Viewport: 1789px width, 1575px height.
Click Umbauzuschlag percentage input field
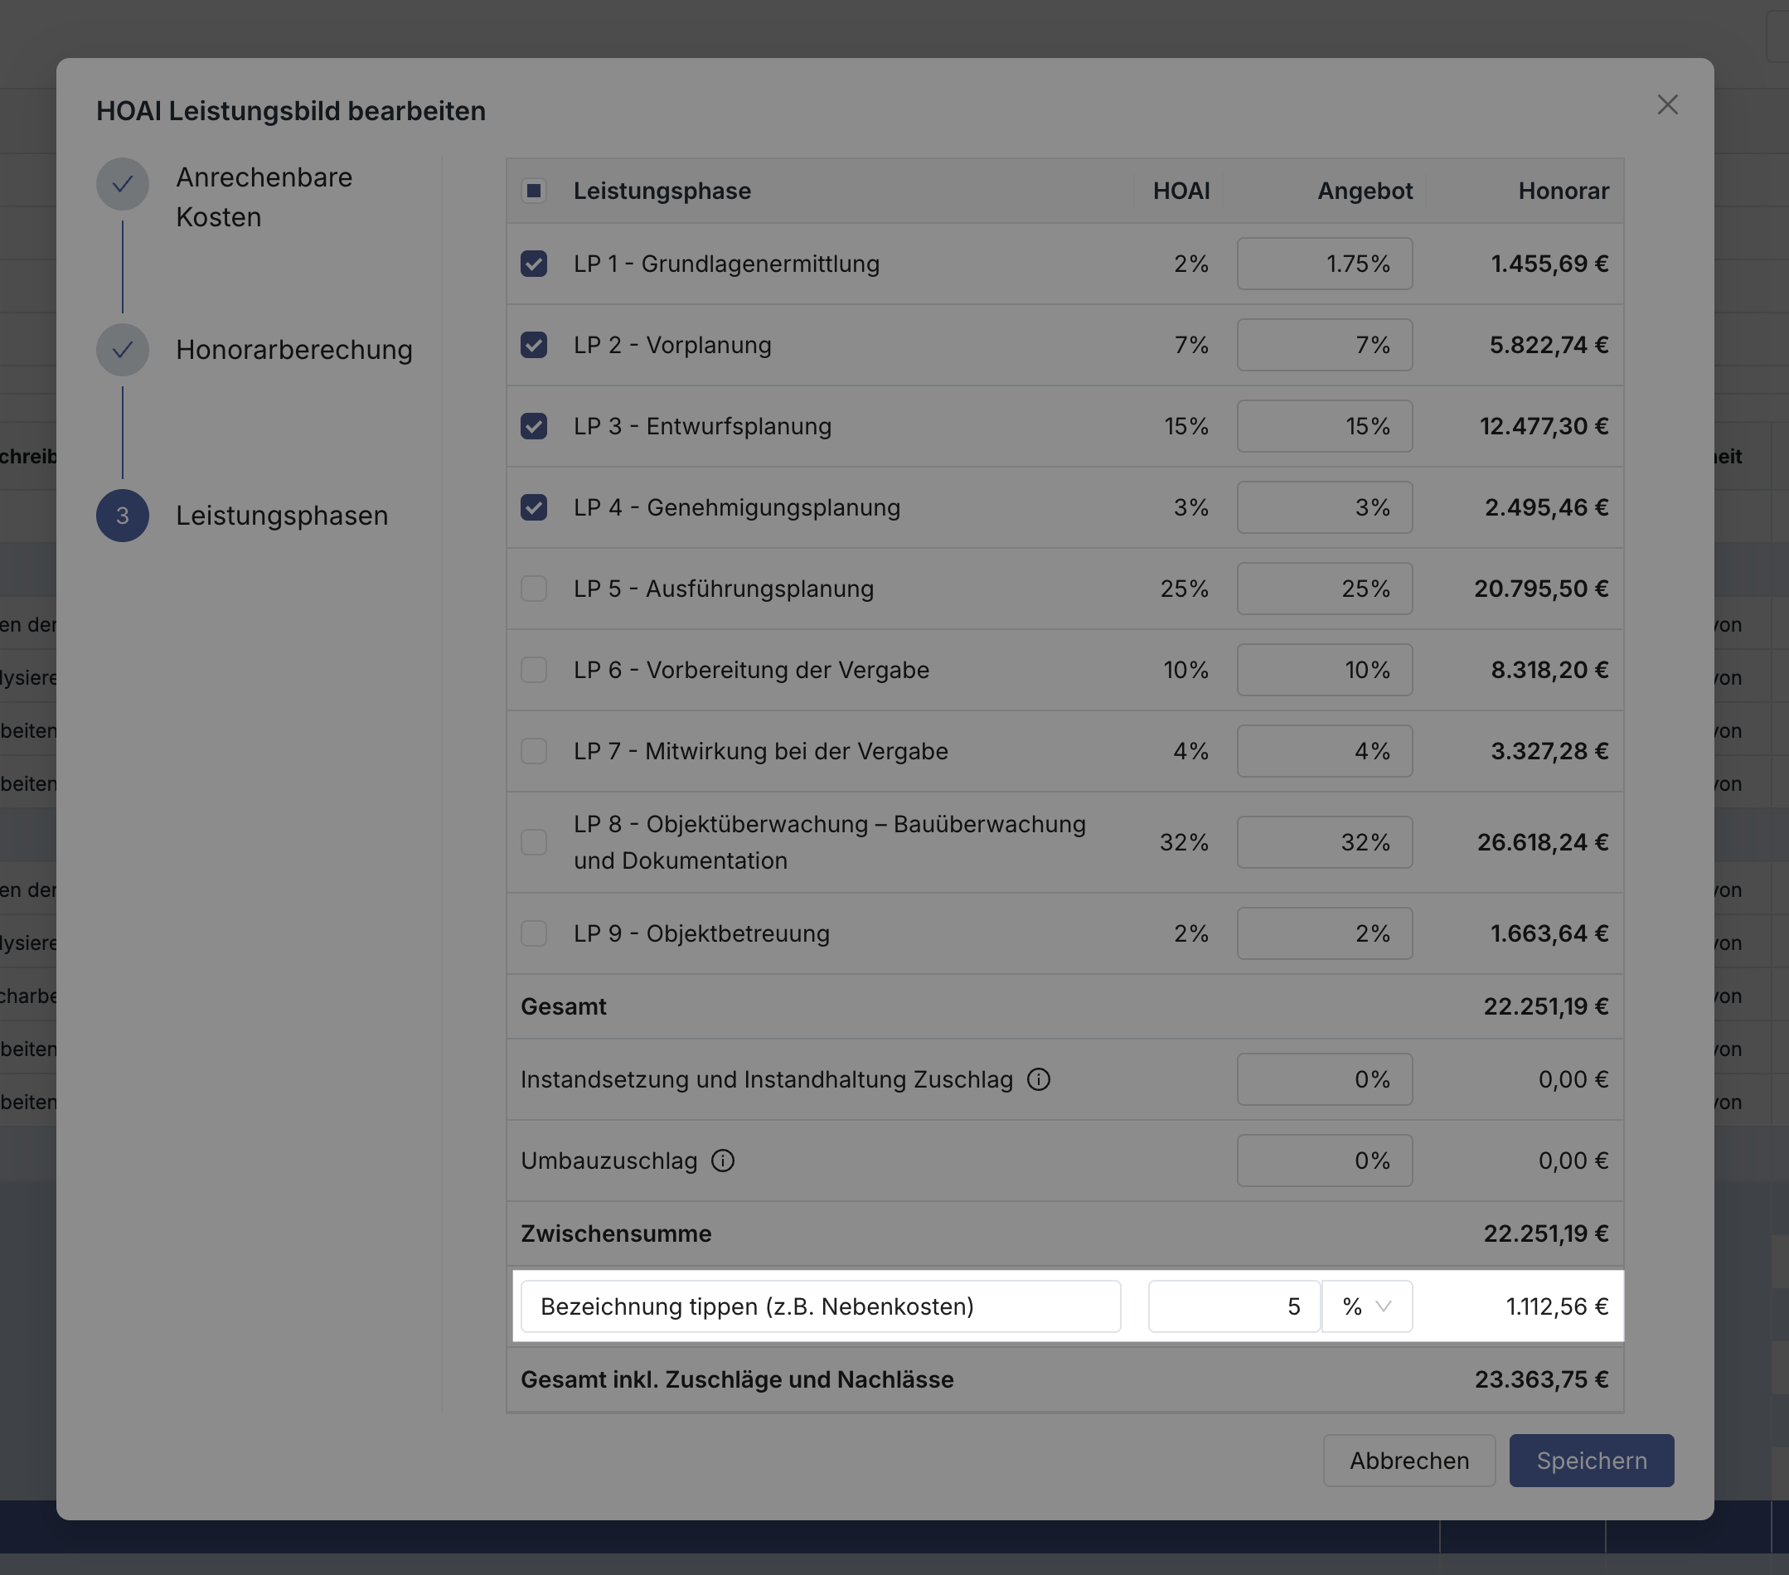1323,1161
